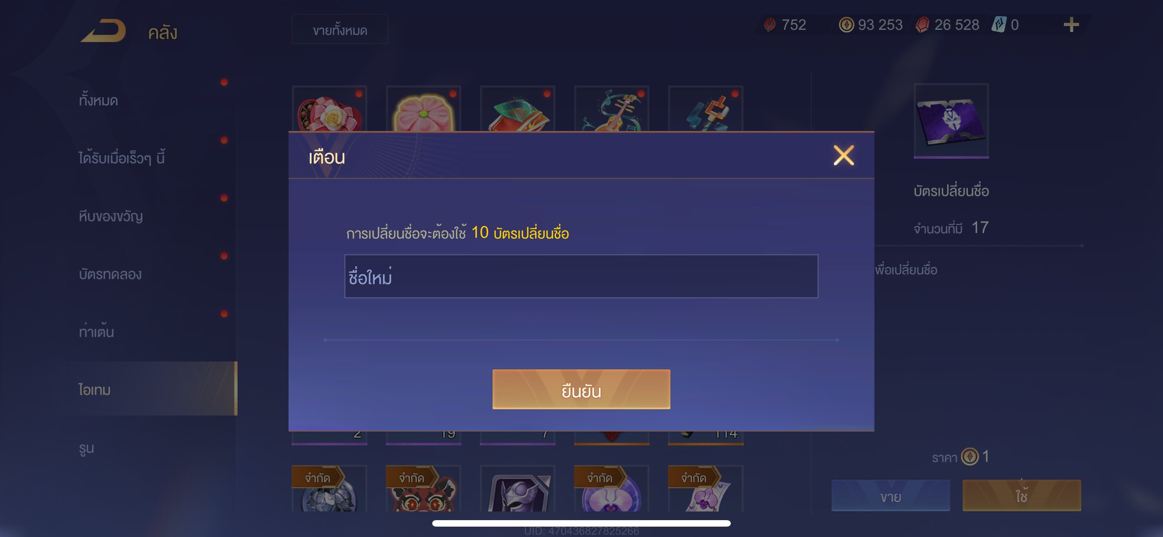Go back using the return arrow icon

[103, 31]
